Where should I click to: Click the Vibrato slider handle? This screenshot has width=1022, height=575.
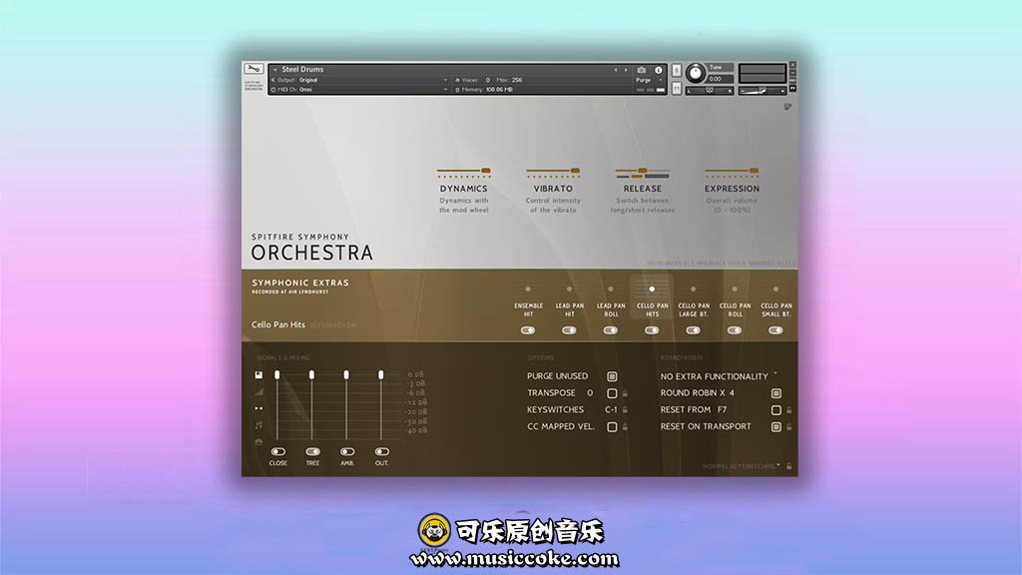pos(575,171)
